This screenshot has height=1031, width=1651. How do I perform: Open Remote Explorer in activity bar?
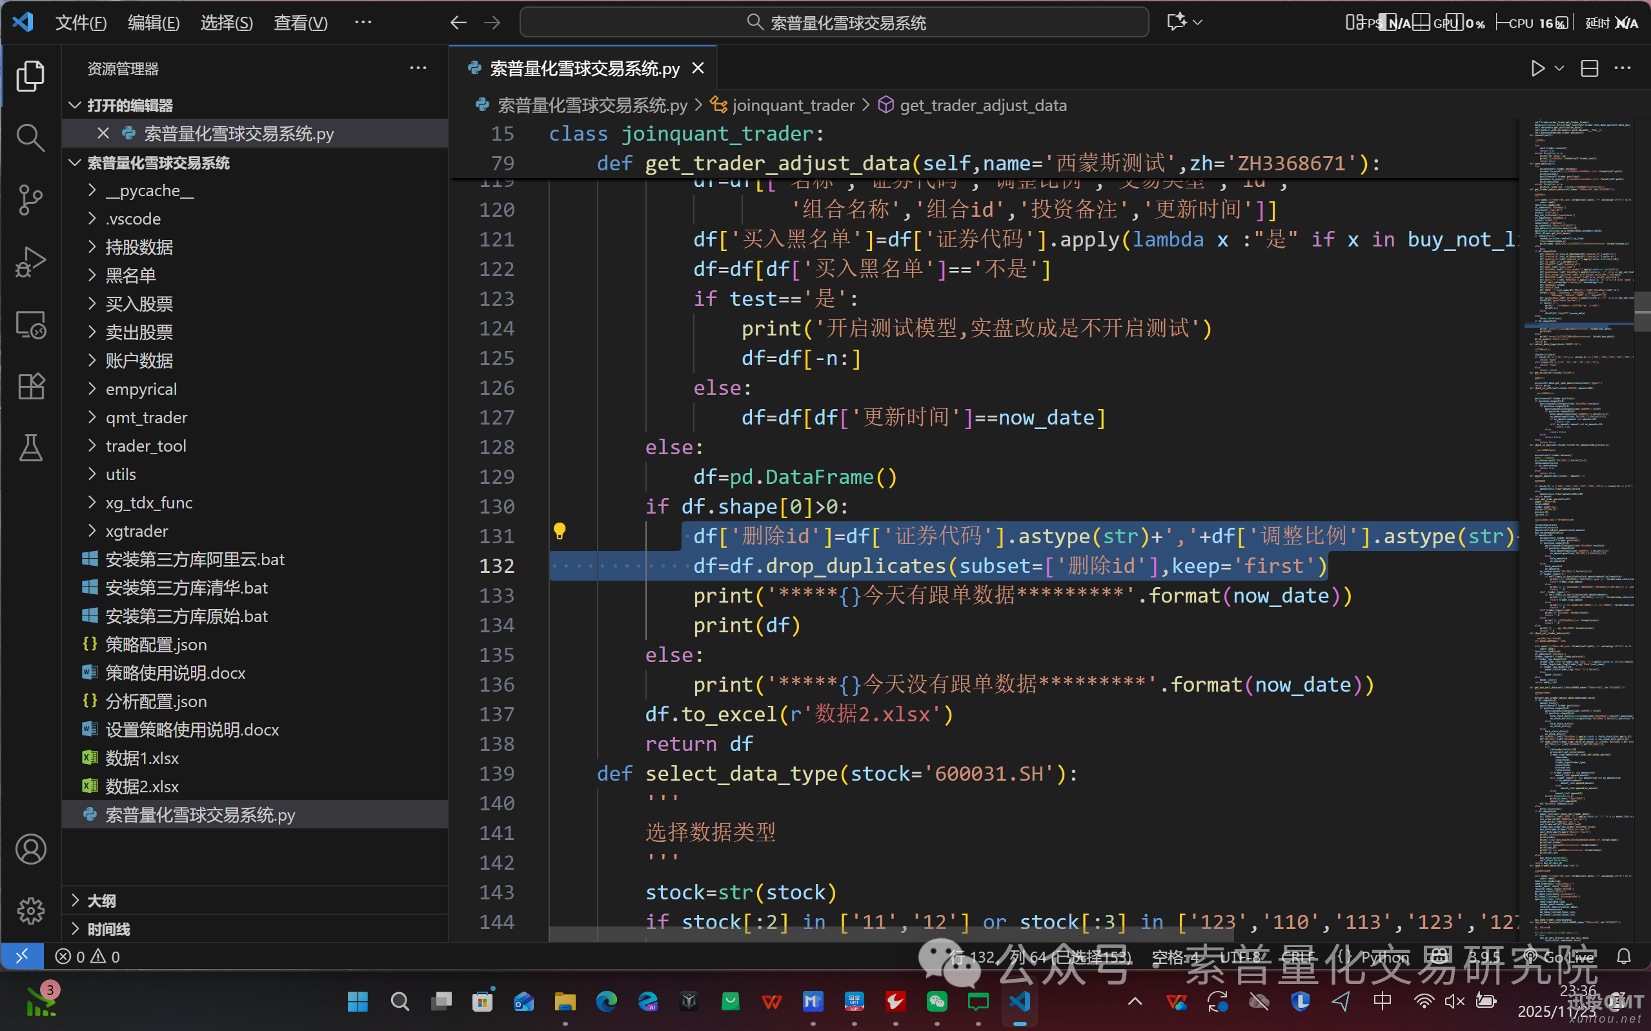pyautogui.click(x=30, y=325)
